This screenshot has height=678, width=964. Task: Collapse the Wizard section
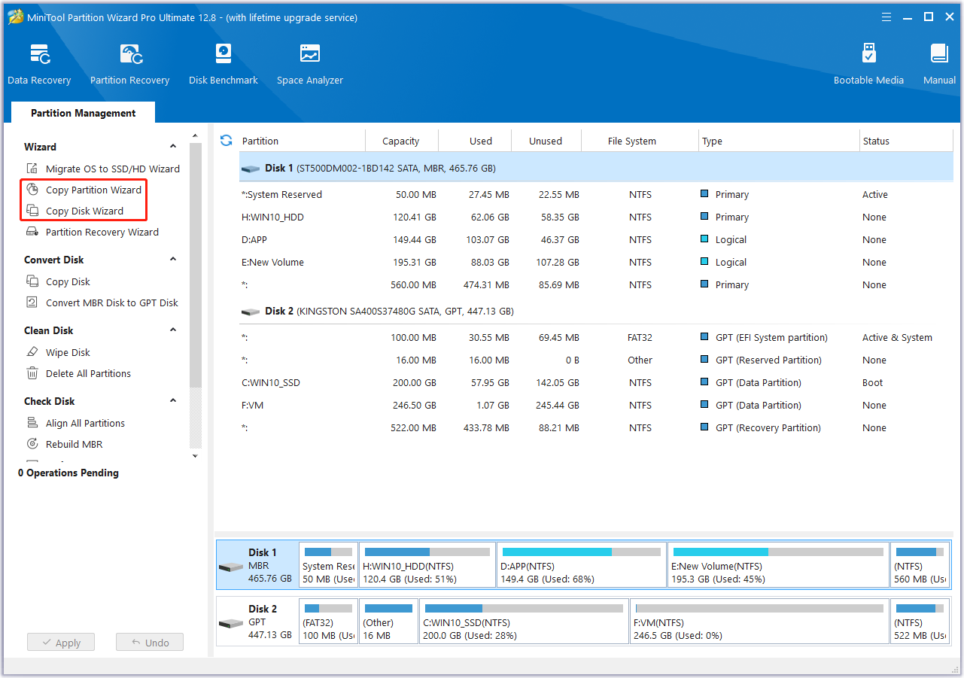173,147
